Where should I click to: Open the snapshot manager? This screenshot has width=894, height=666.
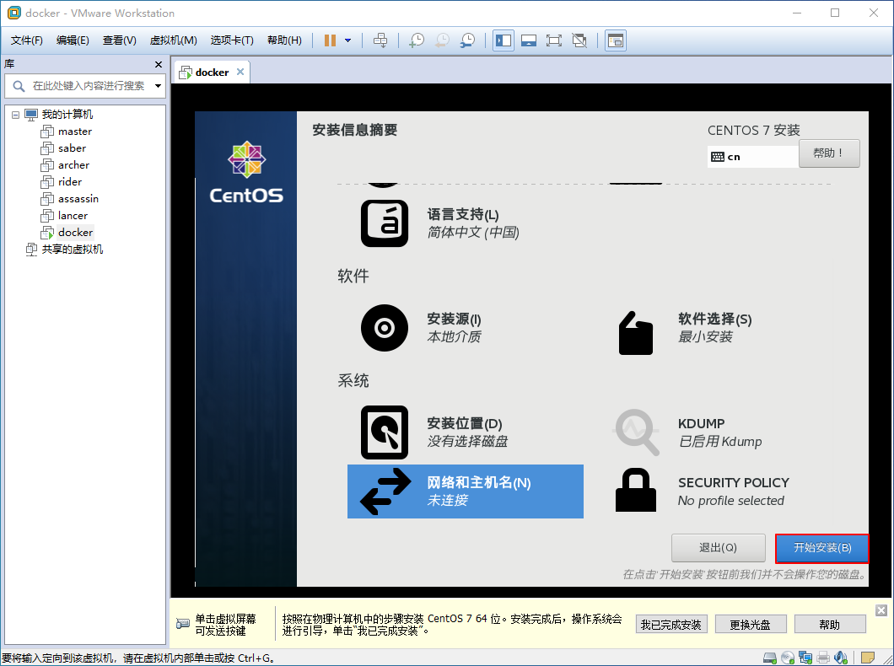point(466,40)
